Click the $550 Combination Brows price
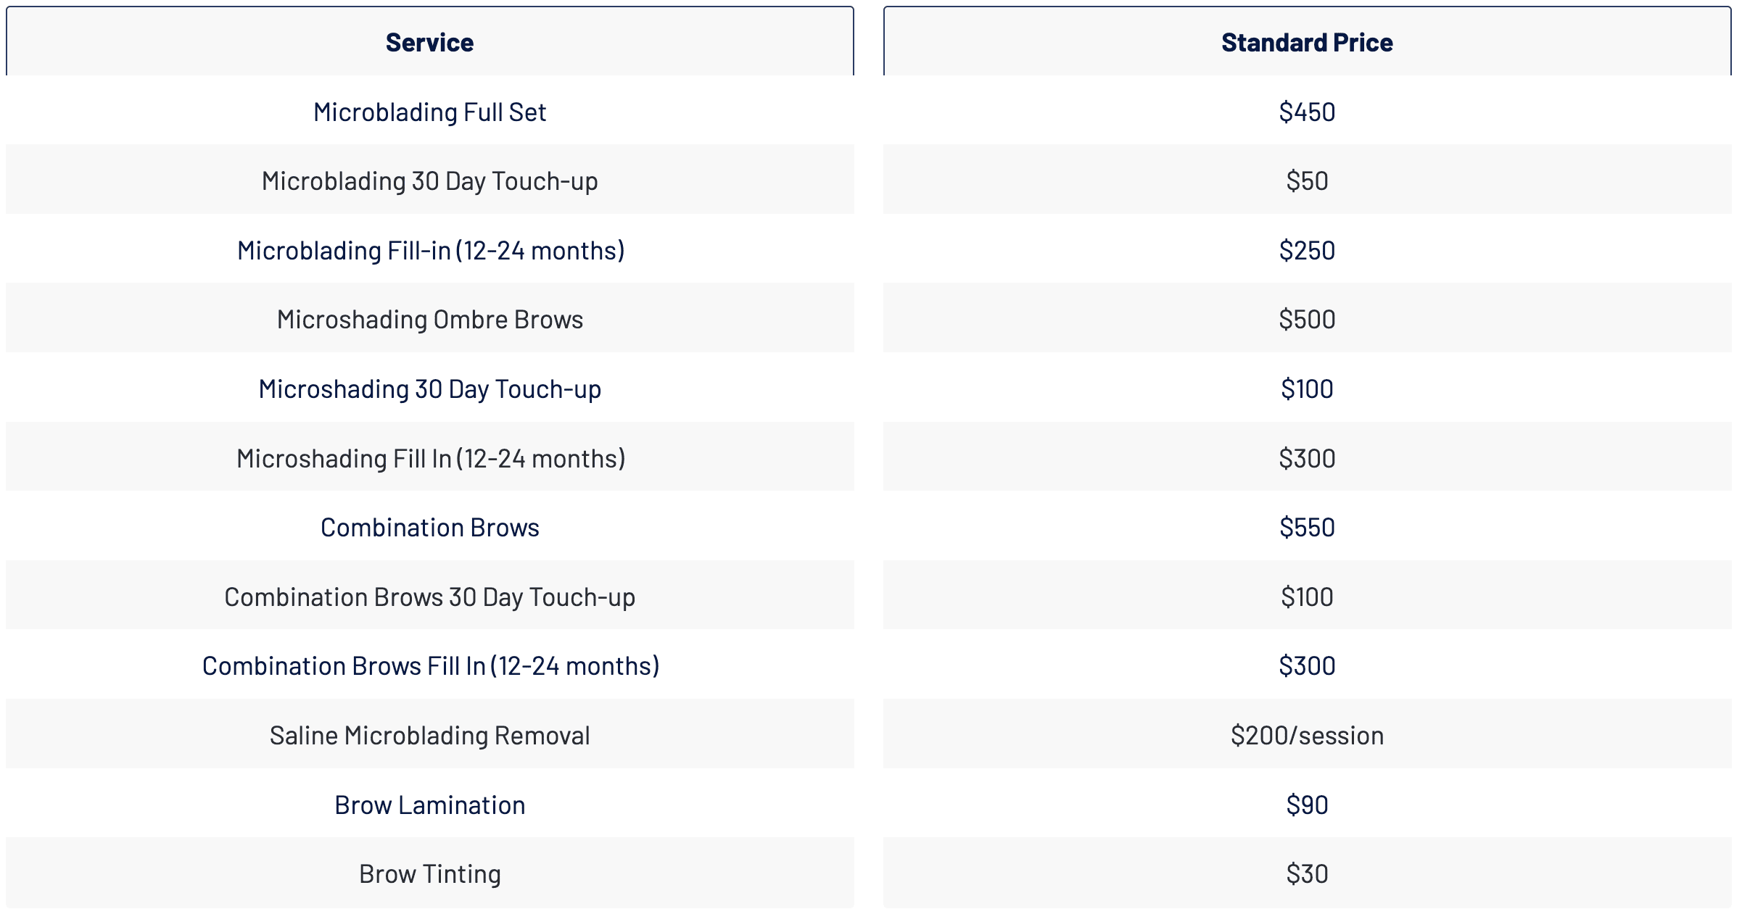1742x922 pixels. tap(1307, 528)
